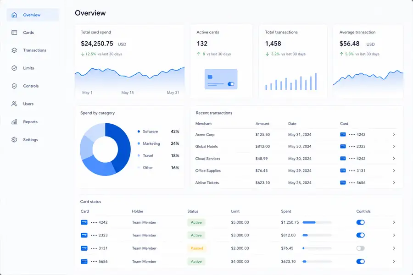Image resolution: width=413 pixels, height=275 pixels.
Task: Open the Users label in the sidebar
Action: [28, 104]
